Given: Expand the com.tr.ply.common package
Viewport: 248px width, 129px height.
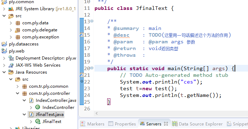Looking at the screenshot, I should pos(17,86).
